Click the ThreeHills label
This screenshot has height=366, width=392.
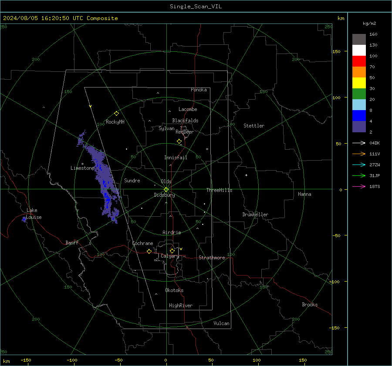click(219, 190)
